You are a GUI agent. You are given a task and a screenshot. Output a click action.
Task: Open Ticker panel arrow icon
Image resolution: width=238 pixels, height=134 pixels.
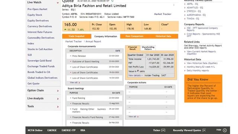tap(163, 130)
